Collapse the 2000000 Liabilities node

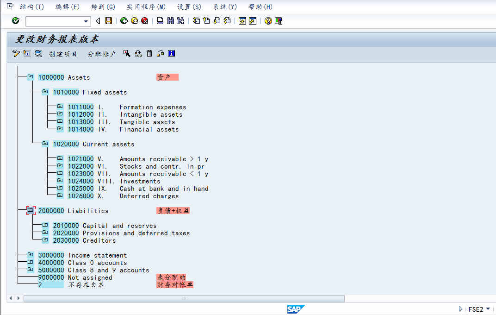click(x=31, y=210)
